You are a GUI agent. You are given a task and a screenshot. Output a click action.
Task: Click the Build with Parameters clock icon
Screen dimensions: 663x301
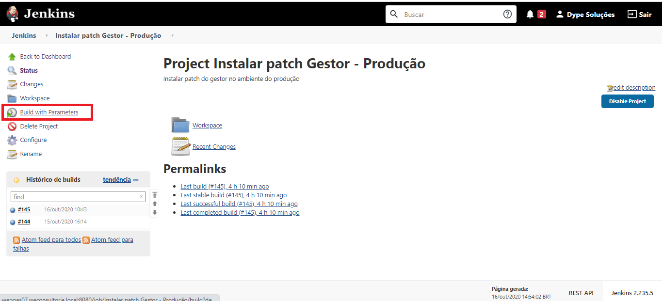tap(12, 112)
